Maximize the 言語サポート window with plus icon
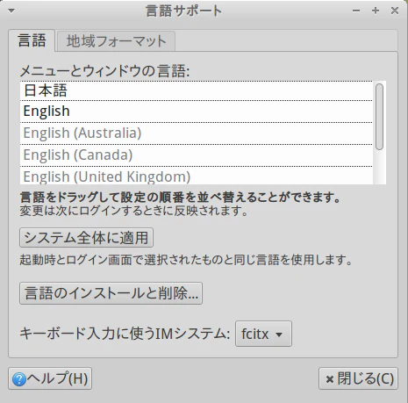This screenshot has width=408, height=403. tap(376, 11)
